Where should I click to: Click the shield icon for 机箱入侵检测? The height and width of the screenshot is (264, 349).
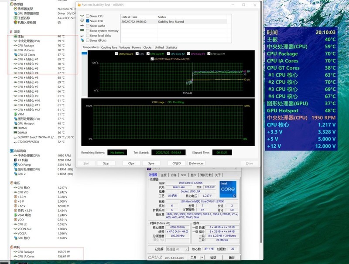(14, 23)
